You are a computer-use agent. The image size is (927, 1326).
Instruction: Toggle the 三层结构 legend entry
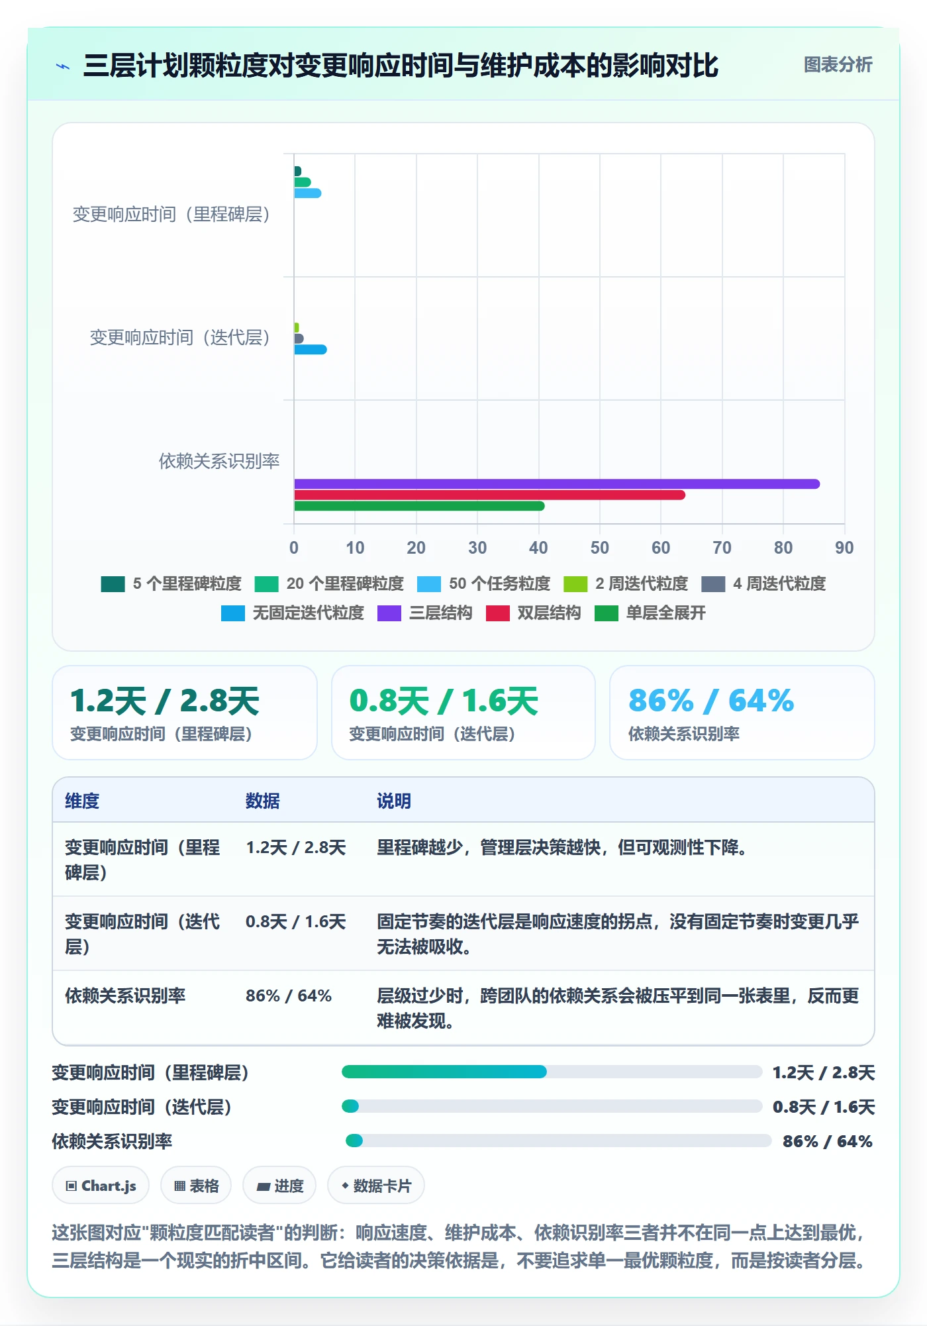click(425, 613)
